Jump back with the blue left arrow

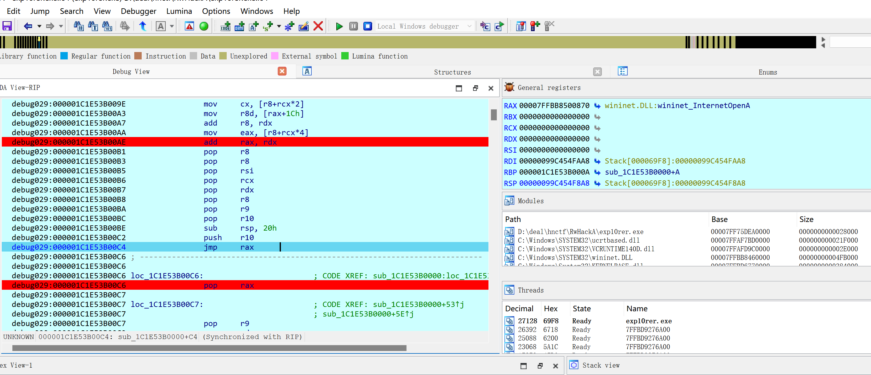(x=28, y=26)
